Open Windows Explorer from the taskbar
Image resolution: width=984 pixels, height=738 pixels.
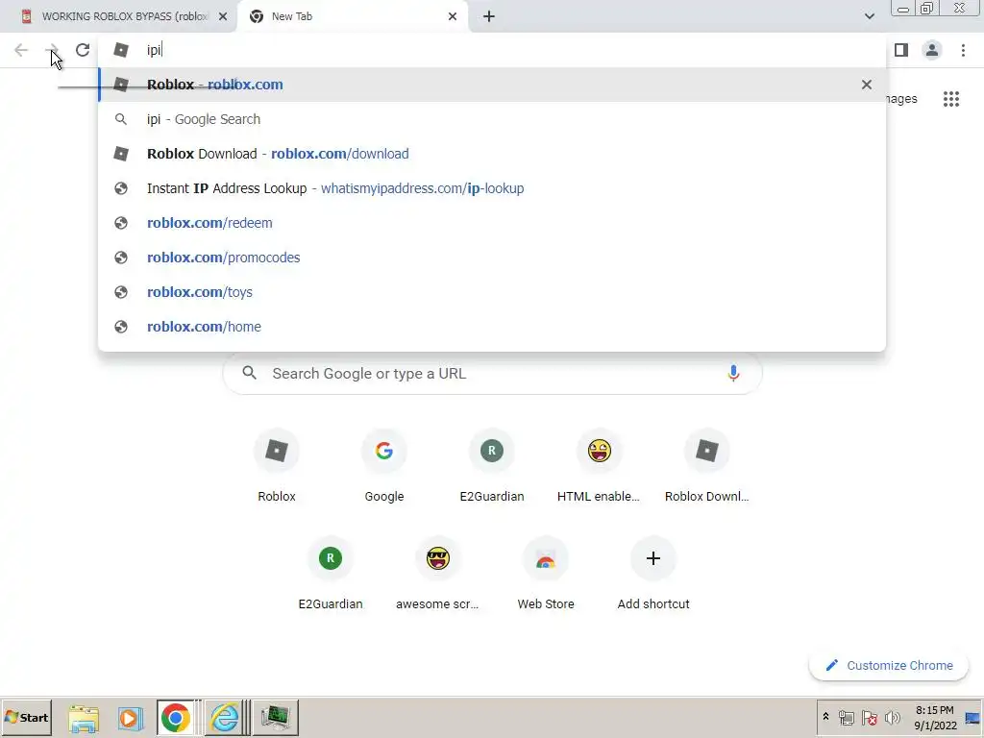(x=84, y=718)
